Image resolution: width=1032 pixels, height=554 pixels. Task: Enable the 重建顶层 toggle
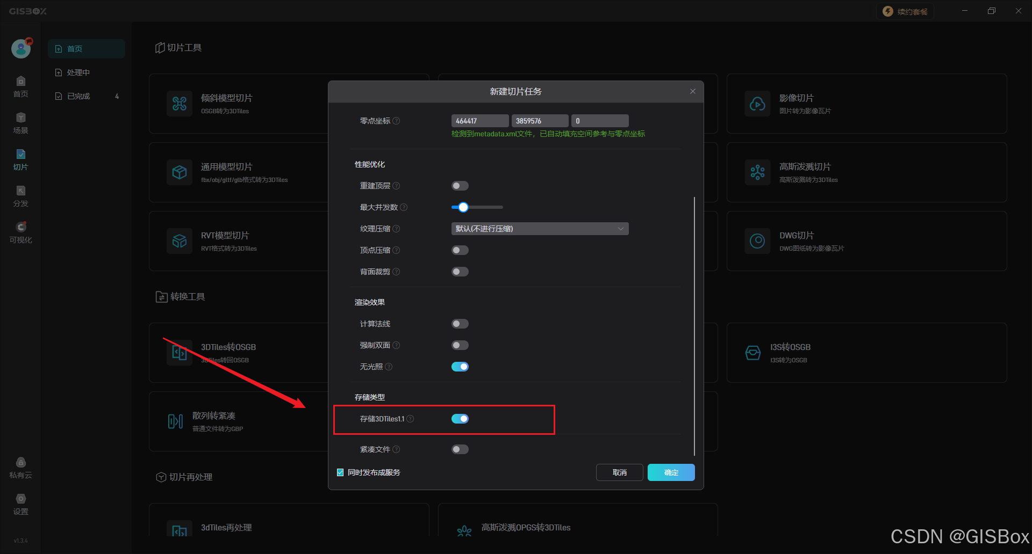coord(460,186)
